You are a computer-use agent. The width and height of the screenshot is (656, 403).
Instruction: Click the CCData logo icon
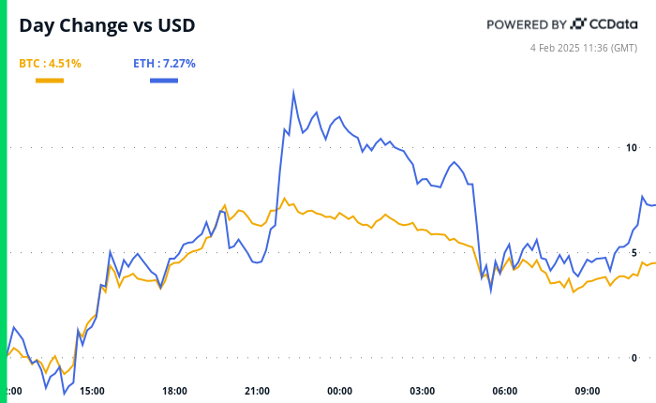(578, 24)
